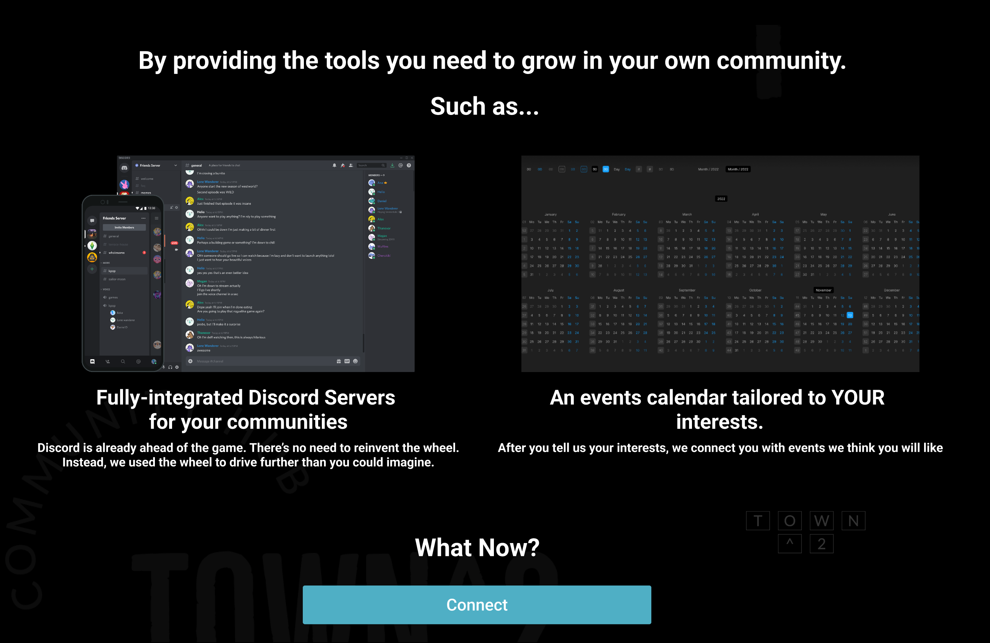Open the Month / 2022 selector
This screenshot has width=990, height=643.
click(x=738, y=169)
